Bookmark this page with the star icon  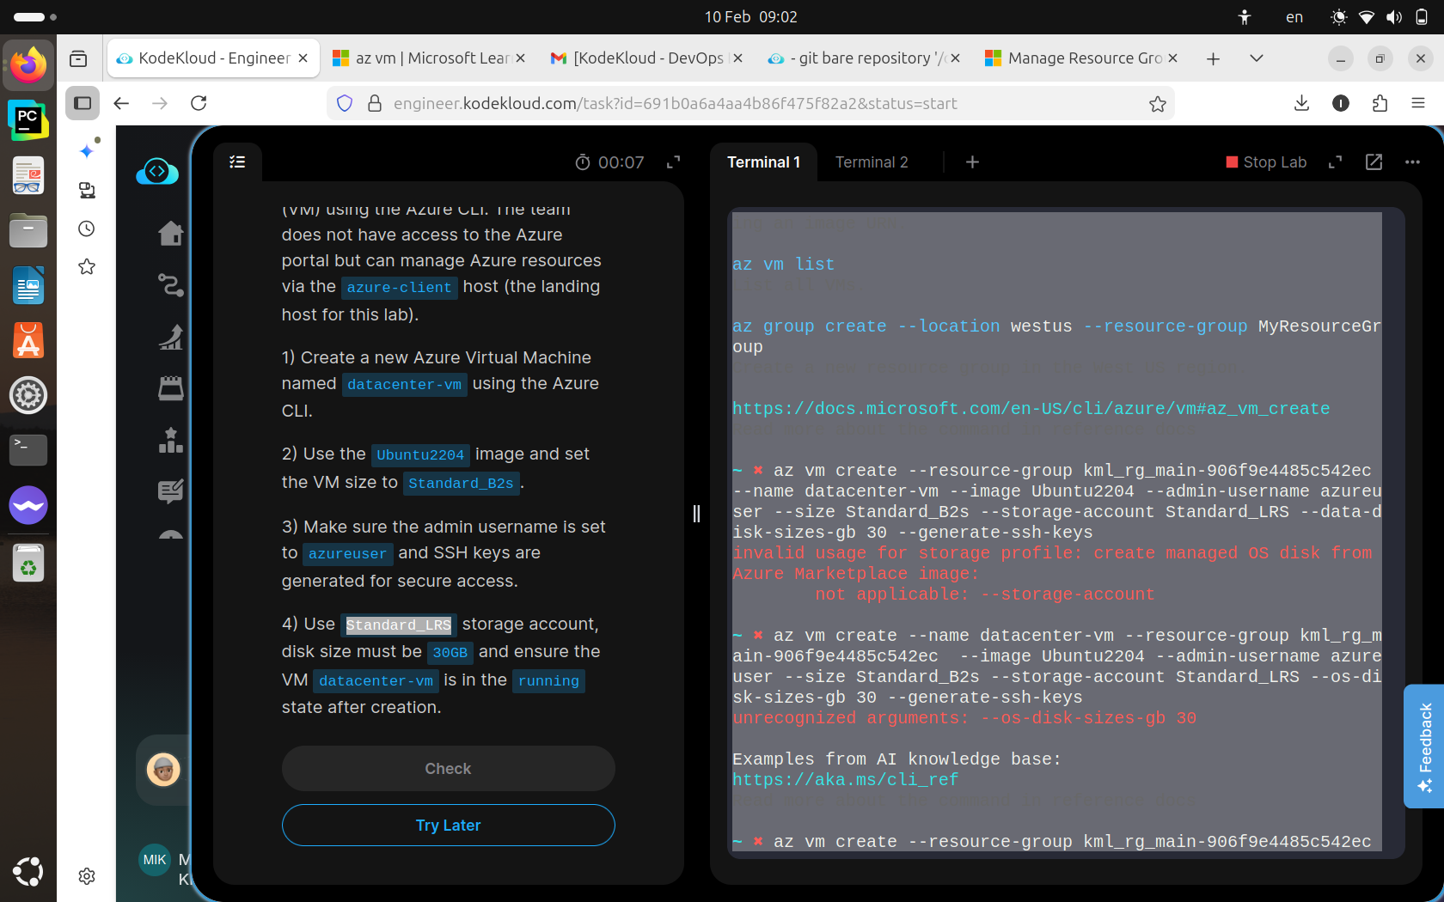pos(1158,104)
